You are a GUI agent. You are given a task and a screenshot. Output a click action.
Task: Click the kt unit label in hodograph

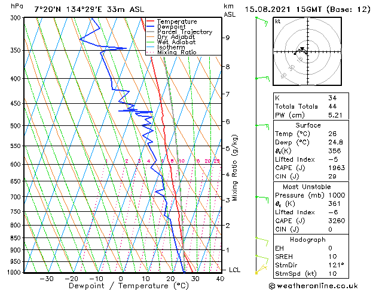pyautogui.click(x=278, y=21)
